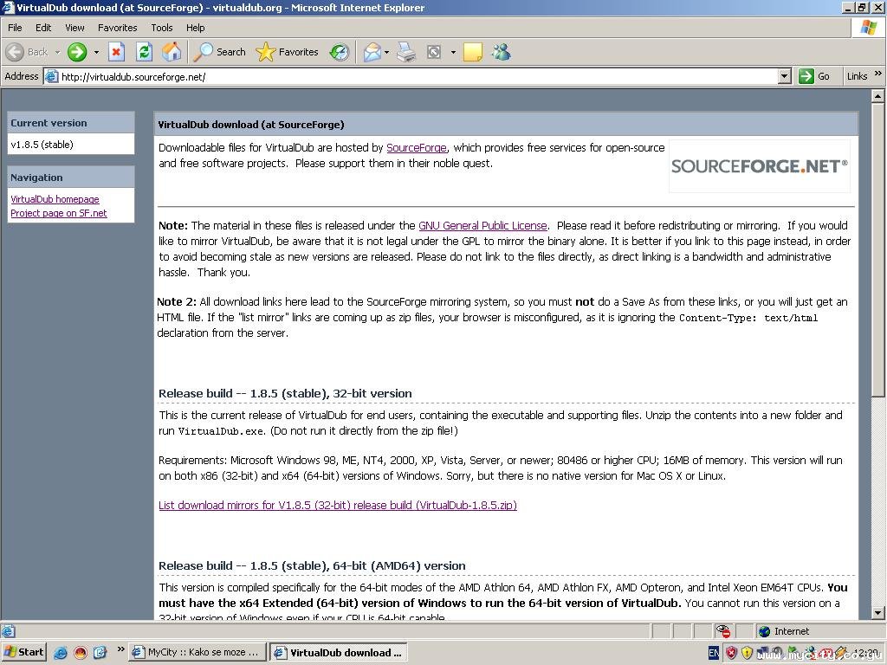Click the green Forward arrow button

click(77, 52)
